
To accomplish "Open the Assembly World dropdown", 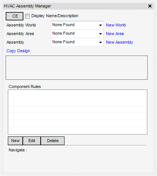I will (77, 25).
